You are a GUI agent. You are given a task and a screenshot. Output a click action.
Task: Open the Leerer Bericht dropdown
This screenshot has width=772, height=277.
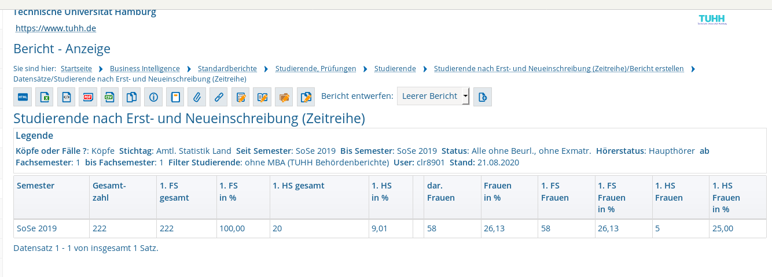433,97
